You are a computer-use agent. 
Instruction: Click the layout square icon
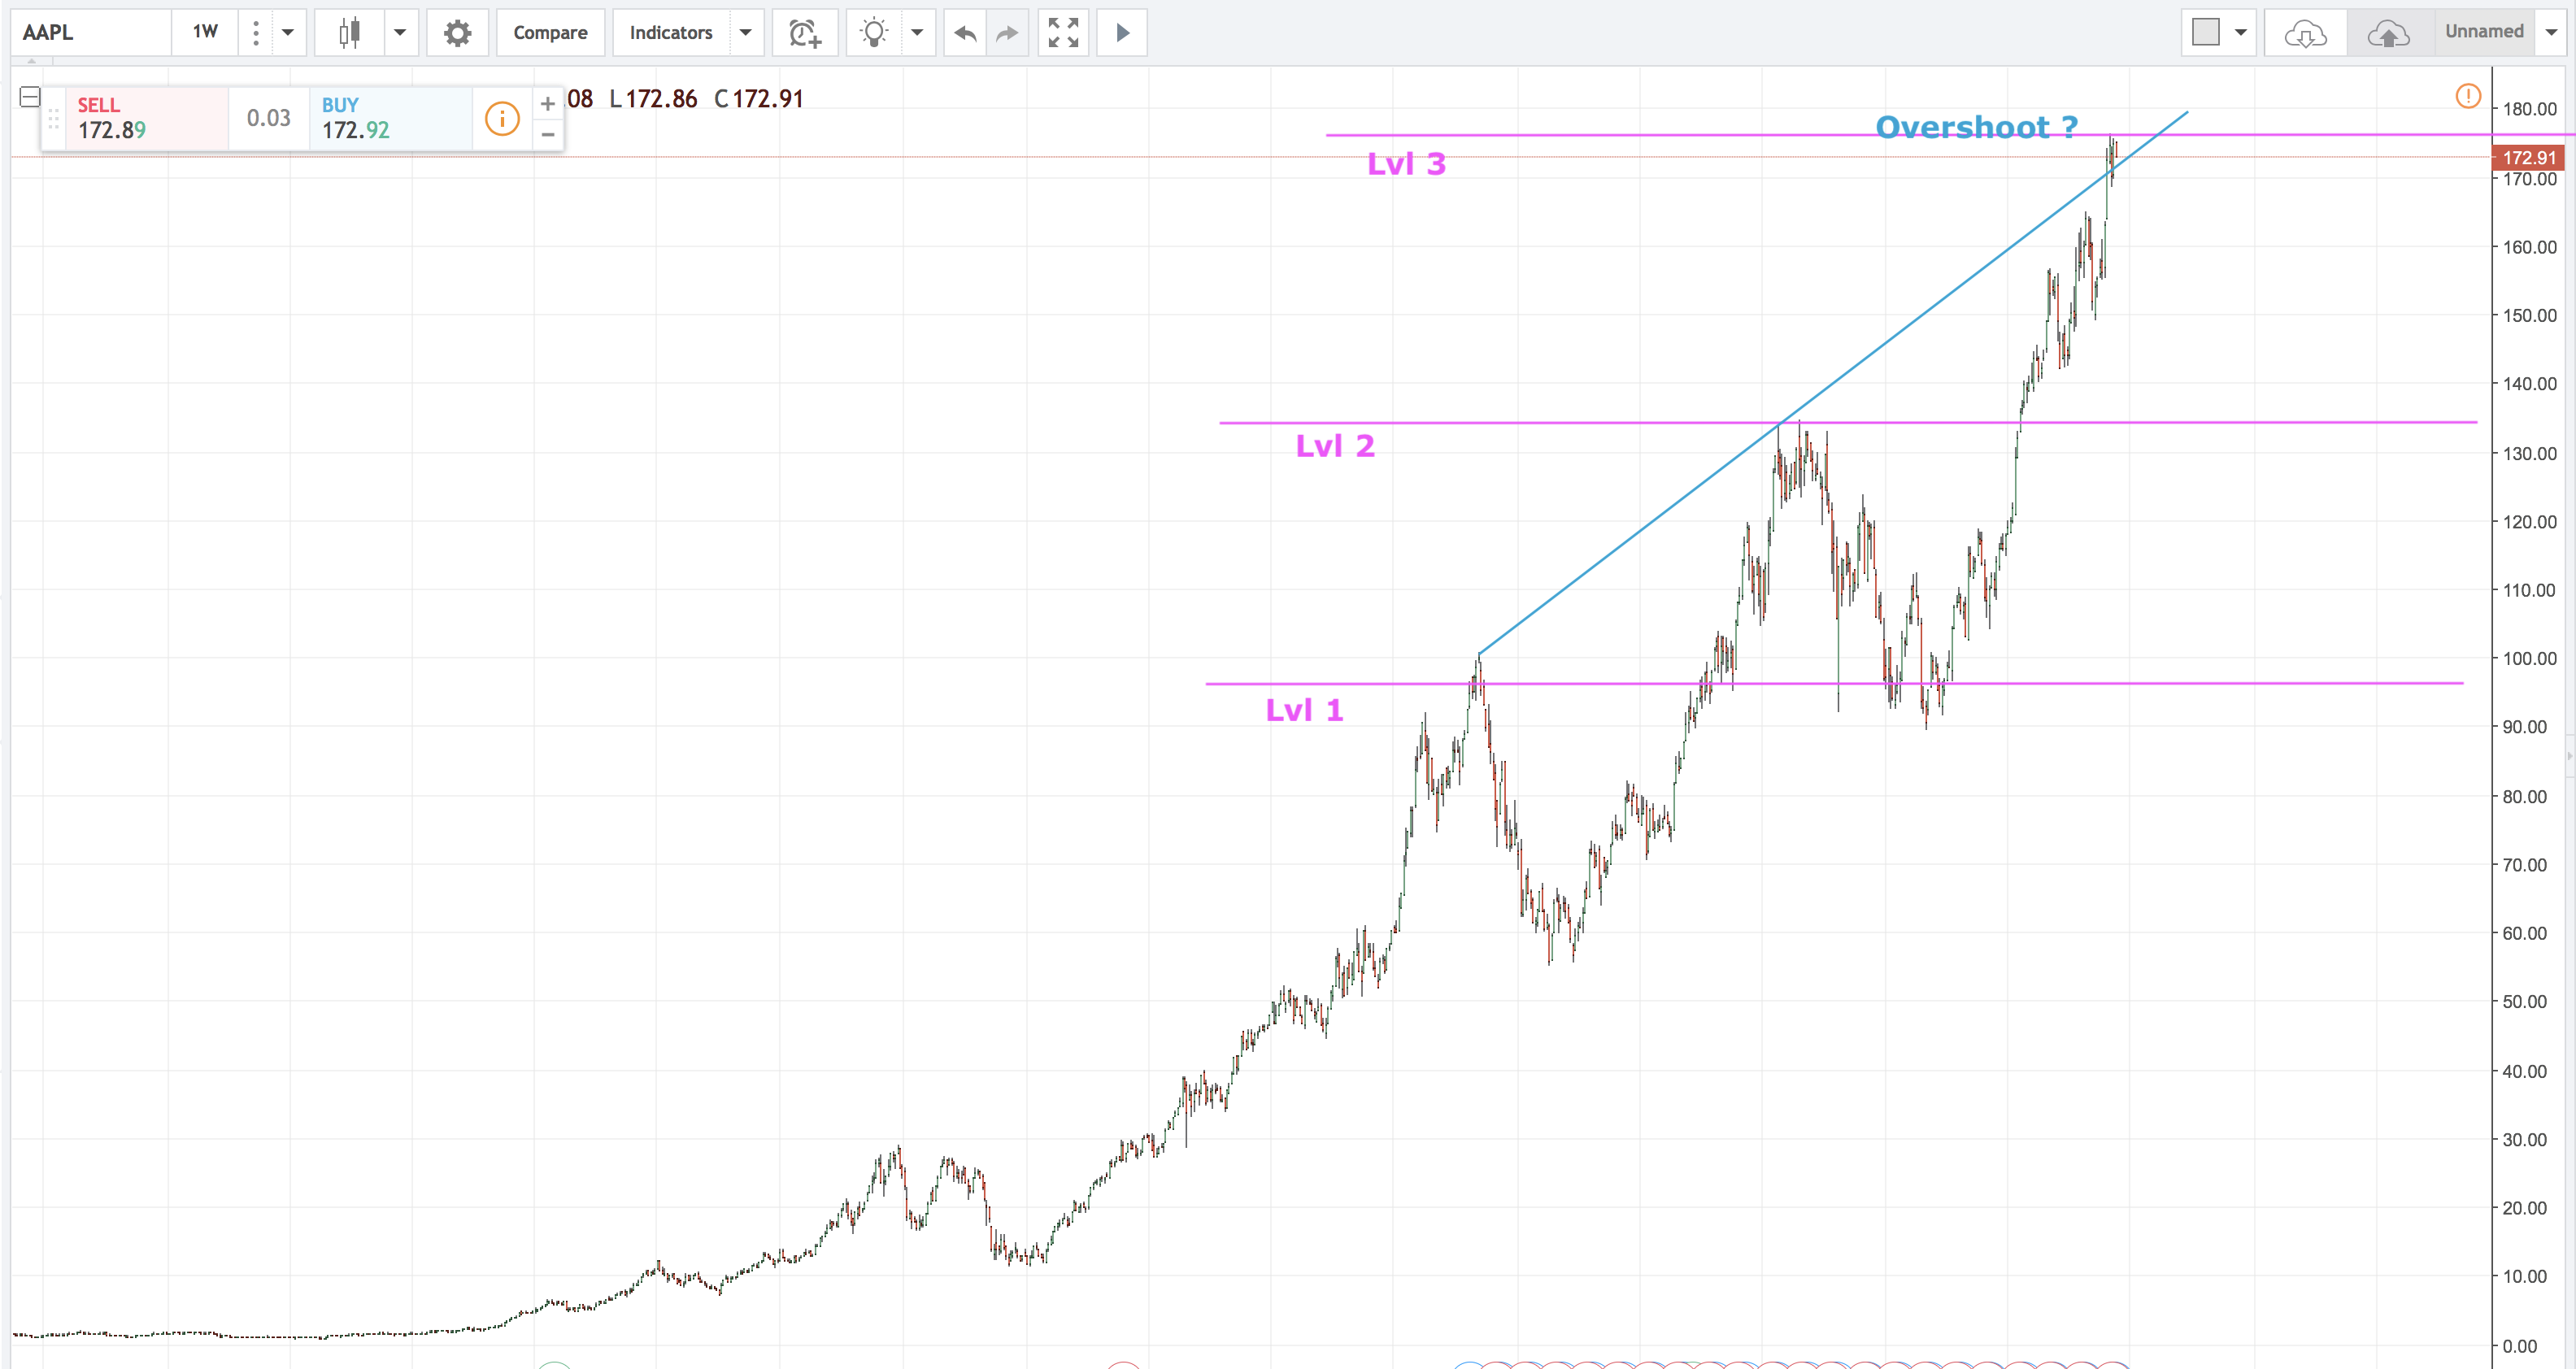[2205, 33]
